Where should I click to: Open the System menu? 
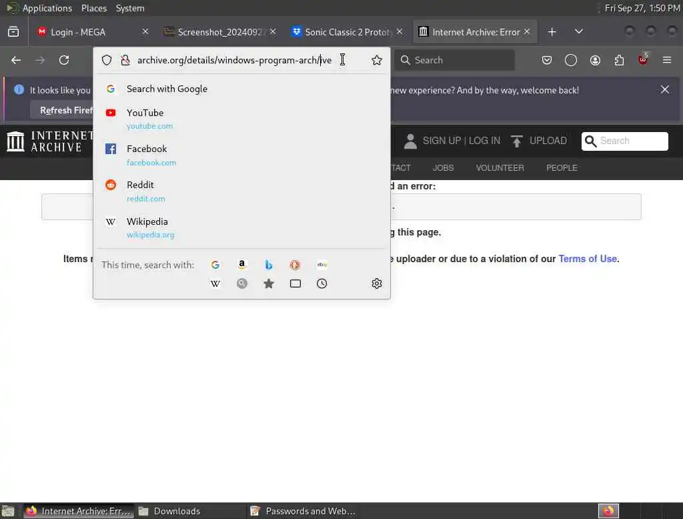130,8
